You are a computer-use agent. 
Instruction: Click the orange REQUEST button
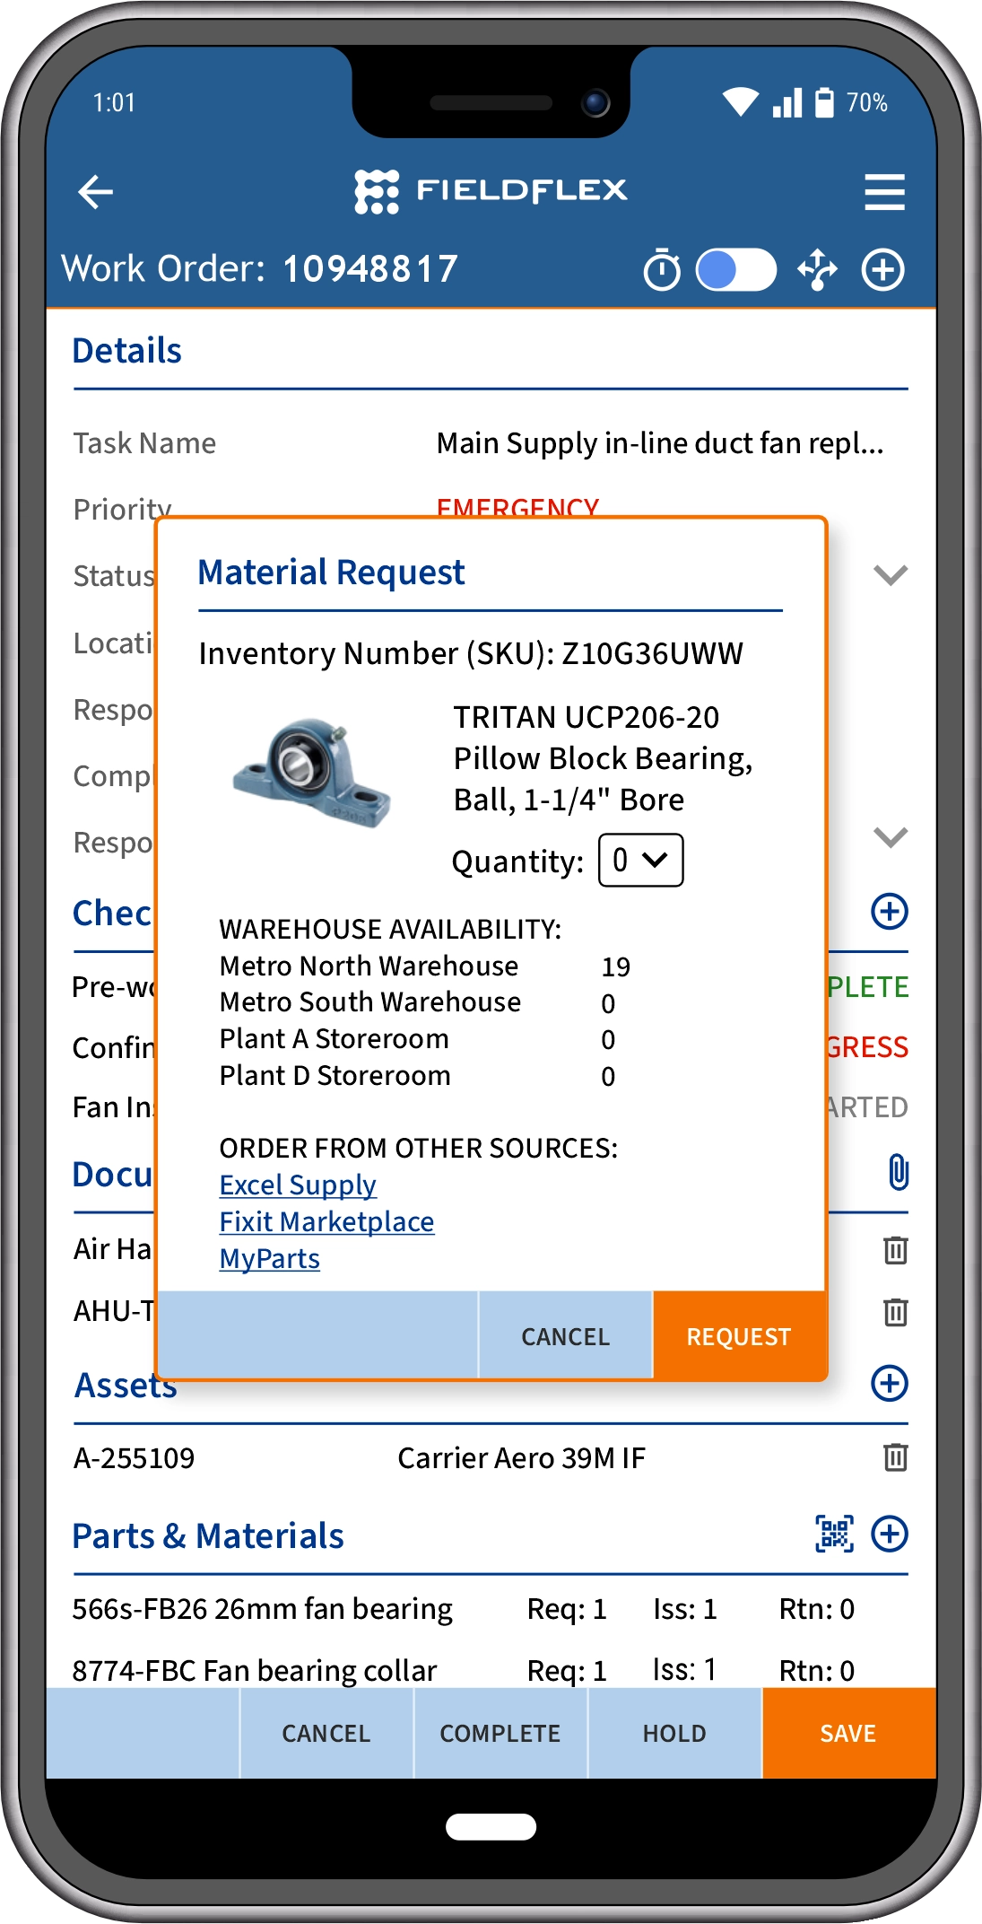coord(738,1336)
